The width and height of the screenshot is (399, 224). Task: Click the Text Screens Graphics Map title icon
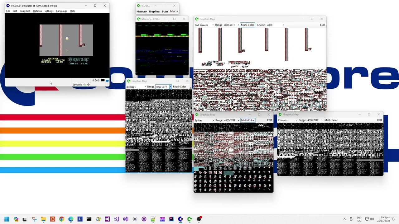coord(197,19)
